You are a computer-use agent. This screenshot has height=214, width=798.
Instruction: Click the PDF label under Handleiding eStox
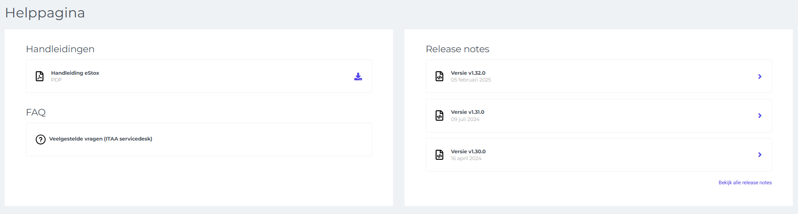(x=56, y=80)
